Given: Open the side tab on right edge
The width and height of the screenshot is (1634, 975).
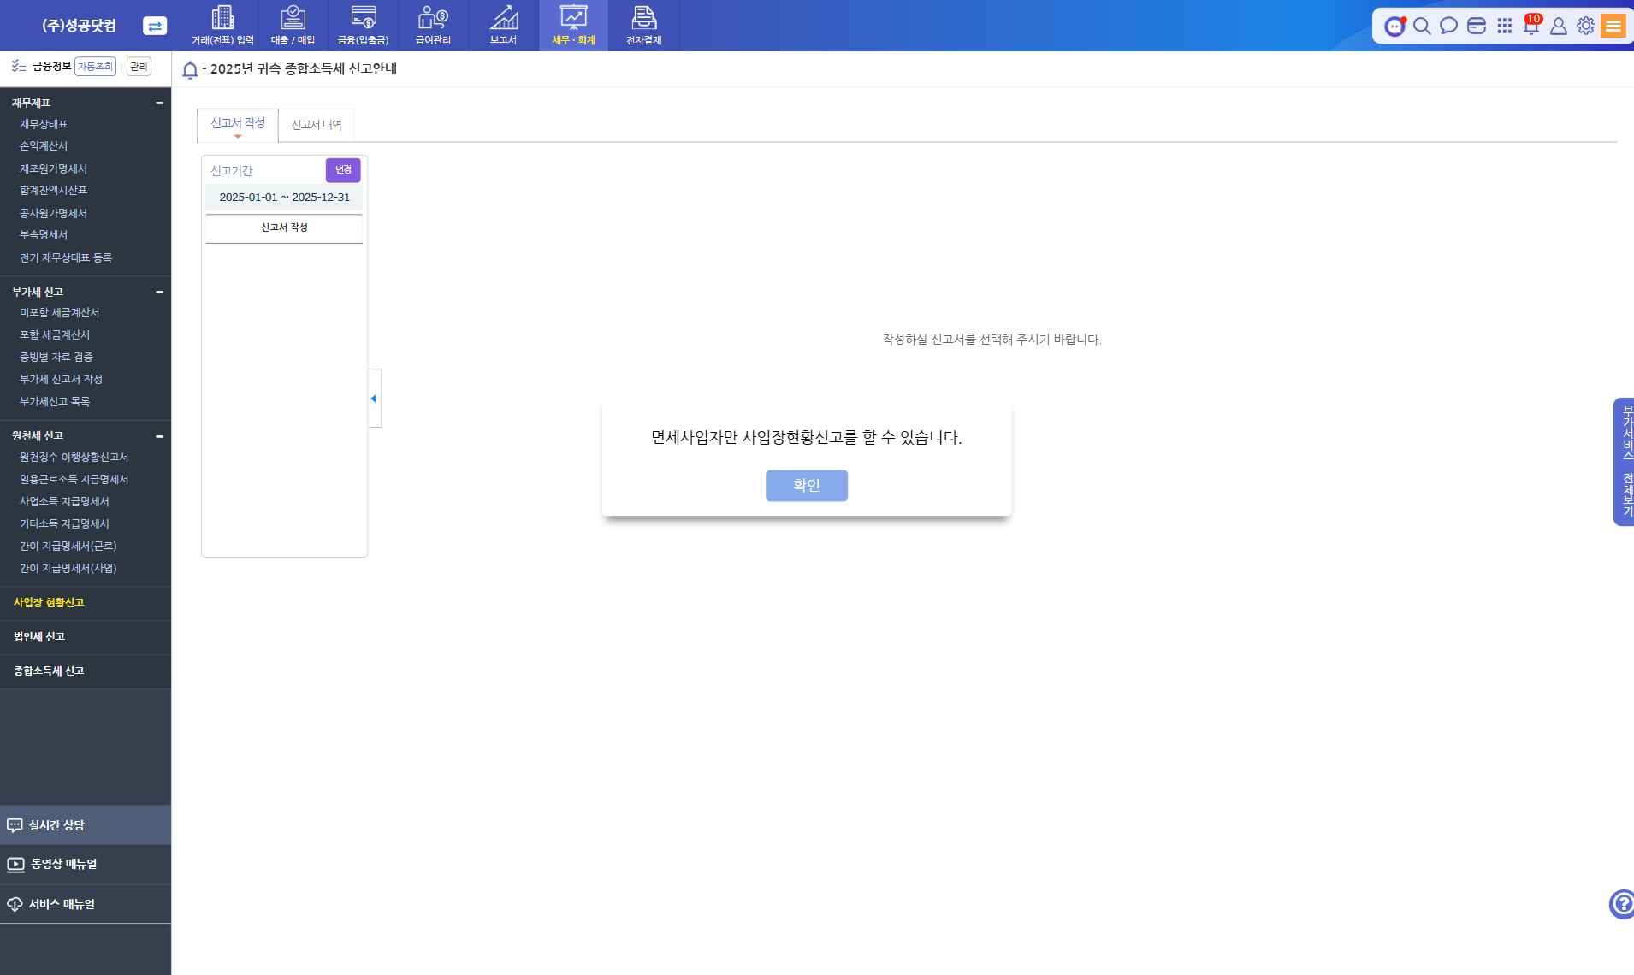Looking at the screenshot, I should (1624, 462).
